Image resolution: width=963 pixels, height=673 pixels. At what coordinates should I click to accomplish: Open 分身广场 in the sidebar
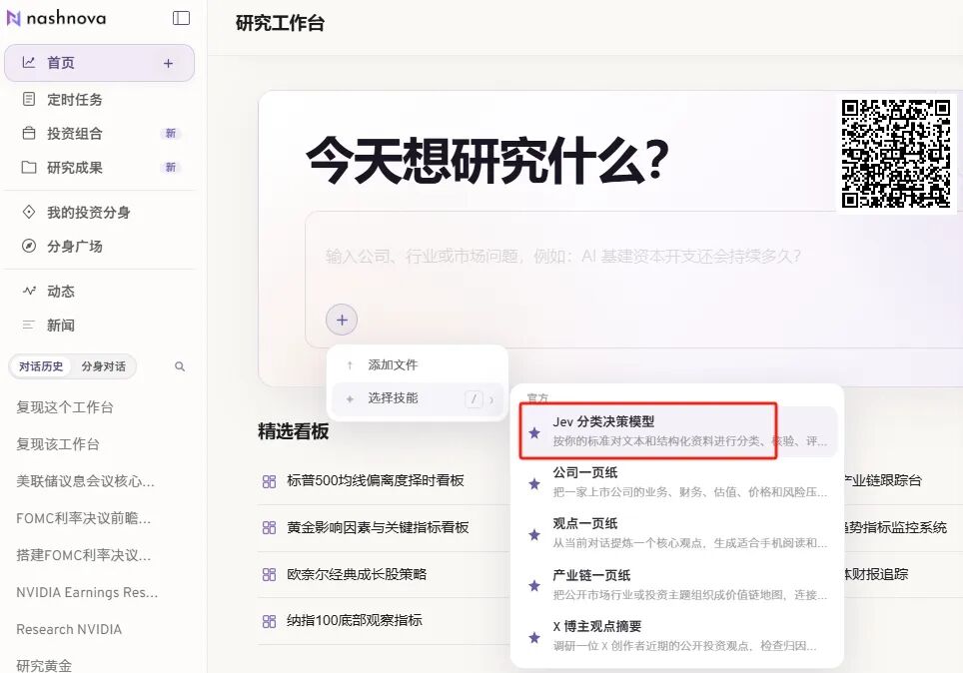point(75,247)
